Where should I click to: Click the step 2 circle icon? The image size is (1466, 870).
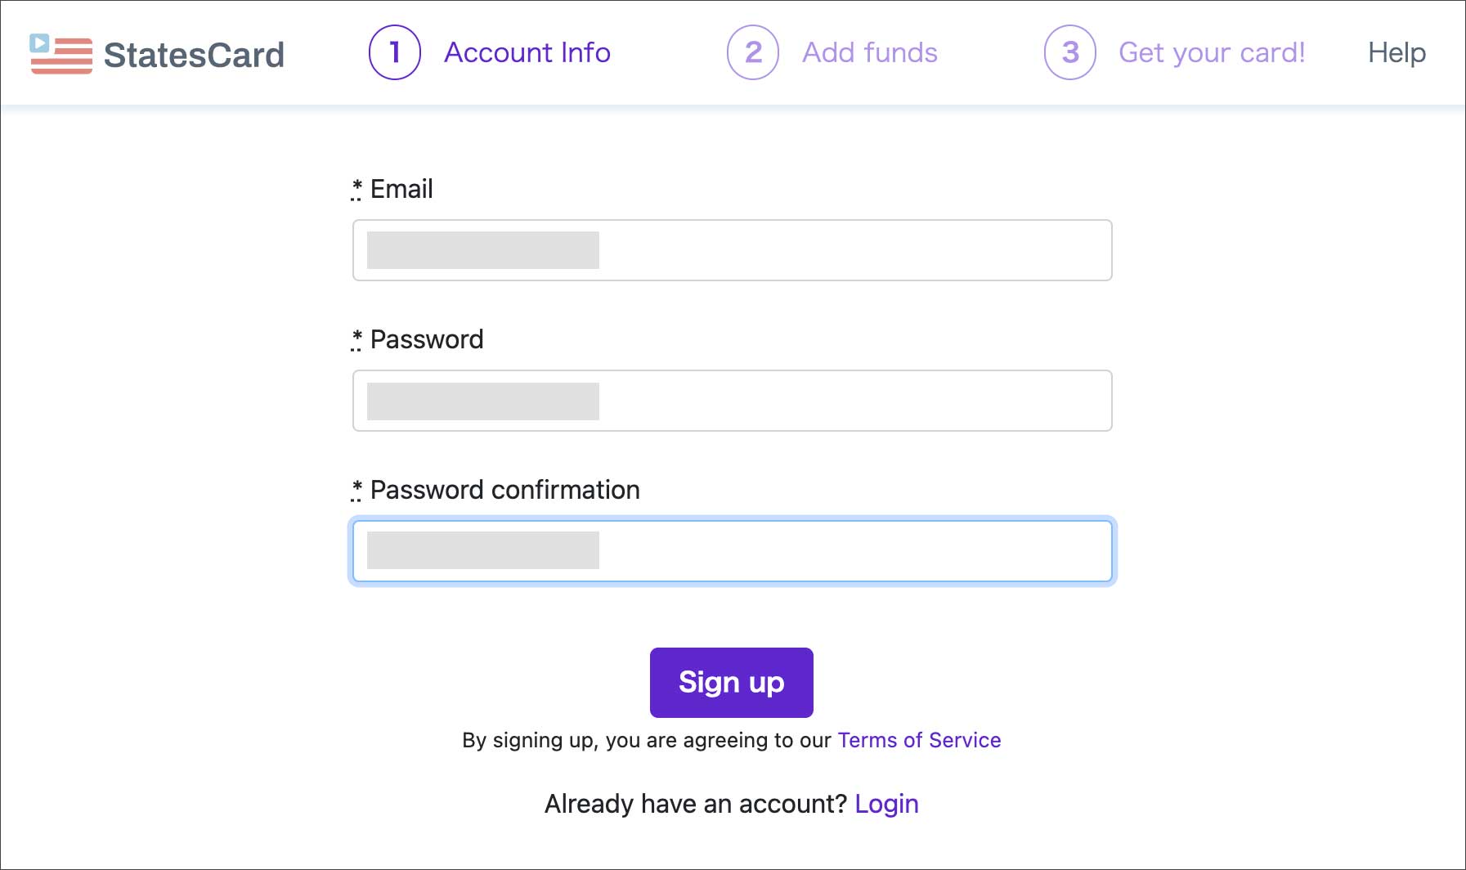(753, 52)
